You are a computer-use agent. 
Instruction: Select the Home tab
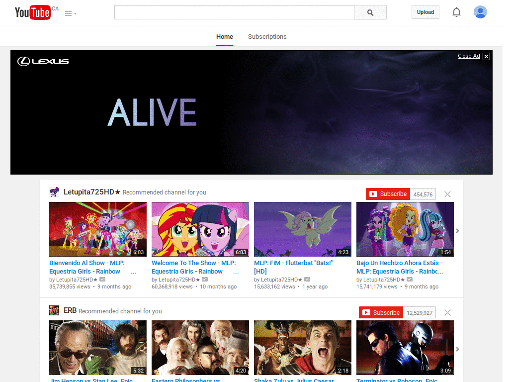pos(225,37)
